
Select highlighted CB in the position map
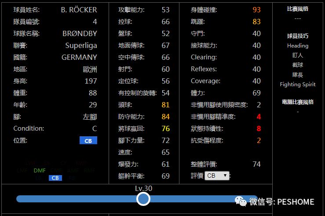click(x=55, y=178)
